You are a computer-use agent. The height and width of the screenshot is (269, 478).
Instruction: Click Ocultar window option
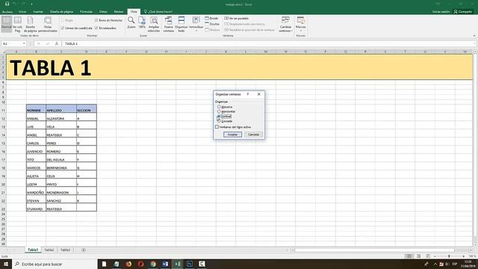coord(212,24)
